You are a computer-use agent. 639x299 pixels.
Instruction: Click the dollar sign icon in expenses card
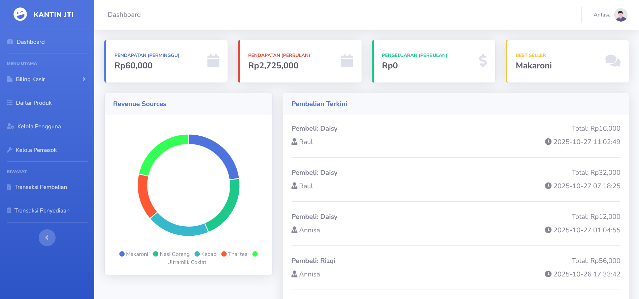483,61
